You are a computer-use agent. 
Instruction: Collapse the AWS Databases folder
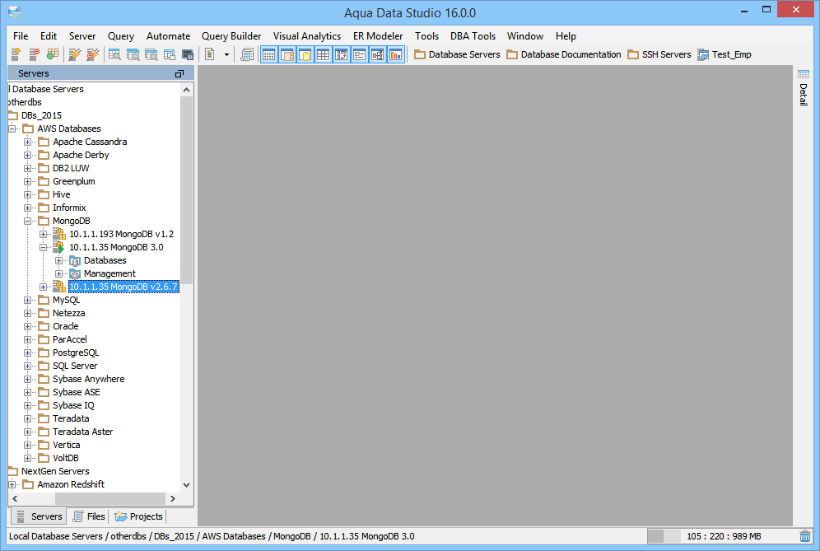click(12, 128)
